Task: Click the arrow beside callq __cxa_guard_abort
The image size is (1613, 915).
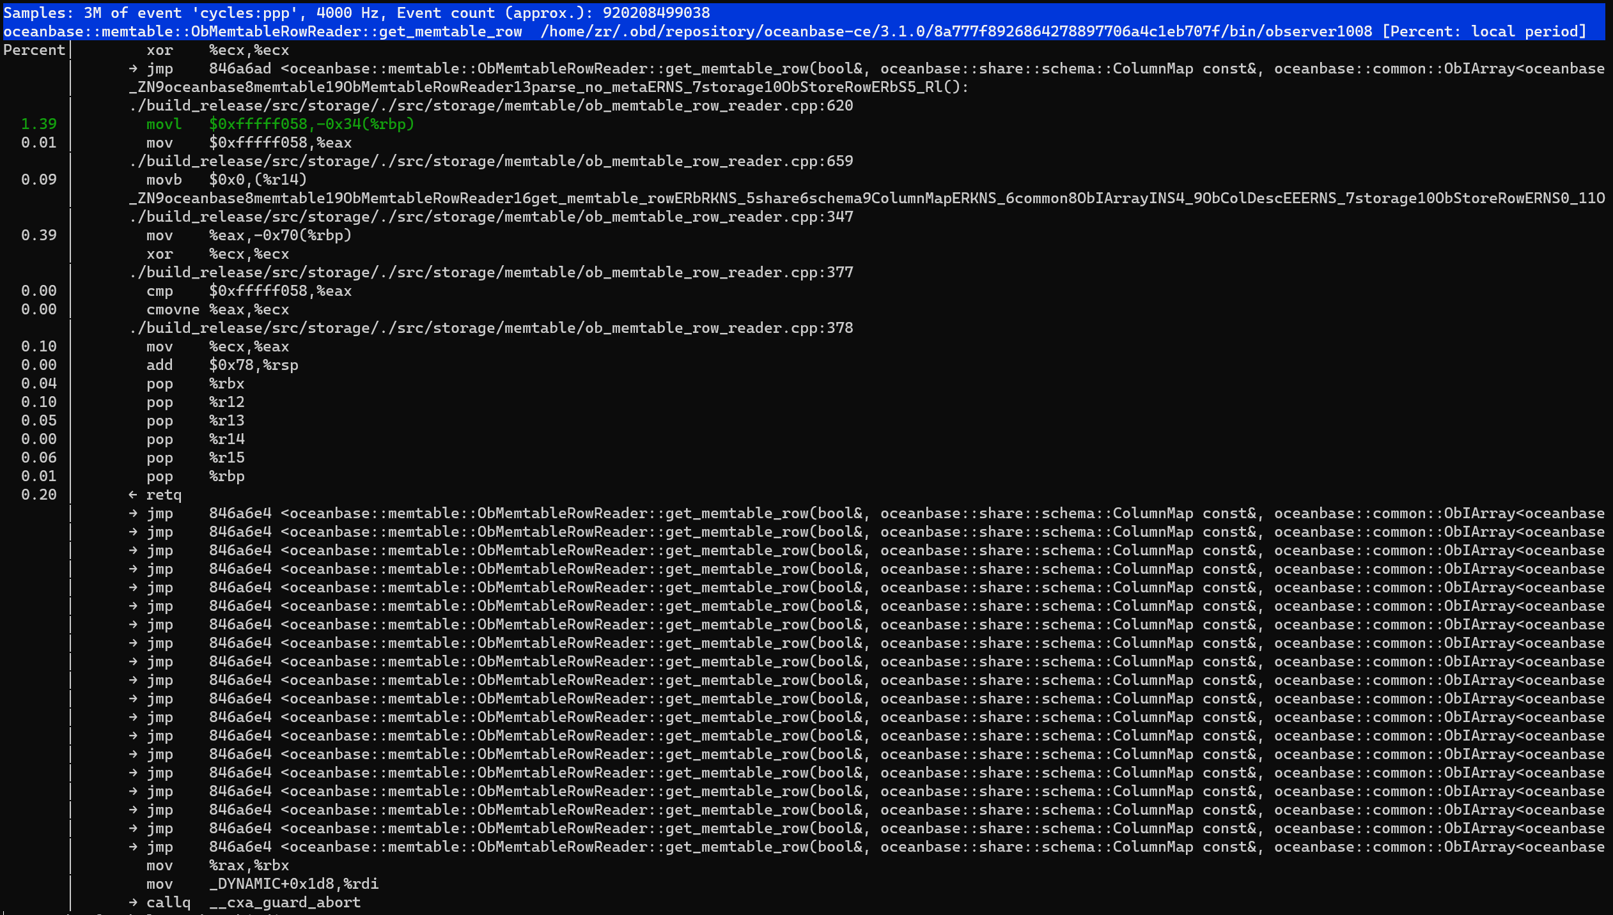Action: 133,902
